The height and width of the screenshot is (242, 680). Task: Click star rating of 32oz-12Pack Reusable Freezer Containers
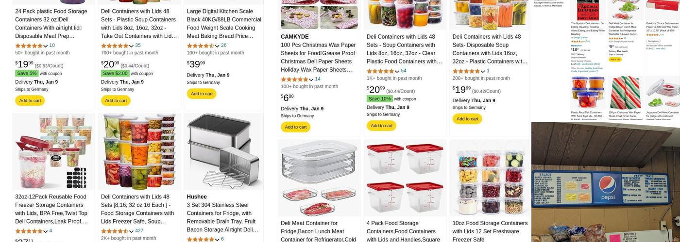point(29,231)
